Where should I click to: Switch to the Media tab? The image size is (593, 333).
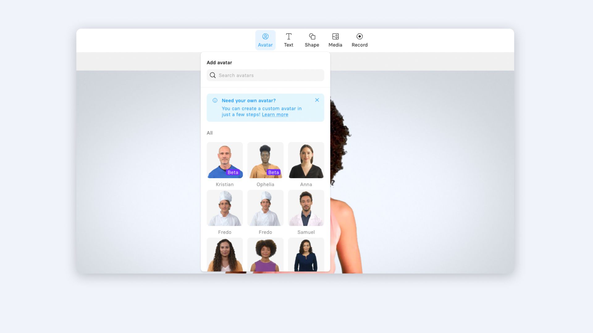click(335, 39)
